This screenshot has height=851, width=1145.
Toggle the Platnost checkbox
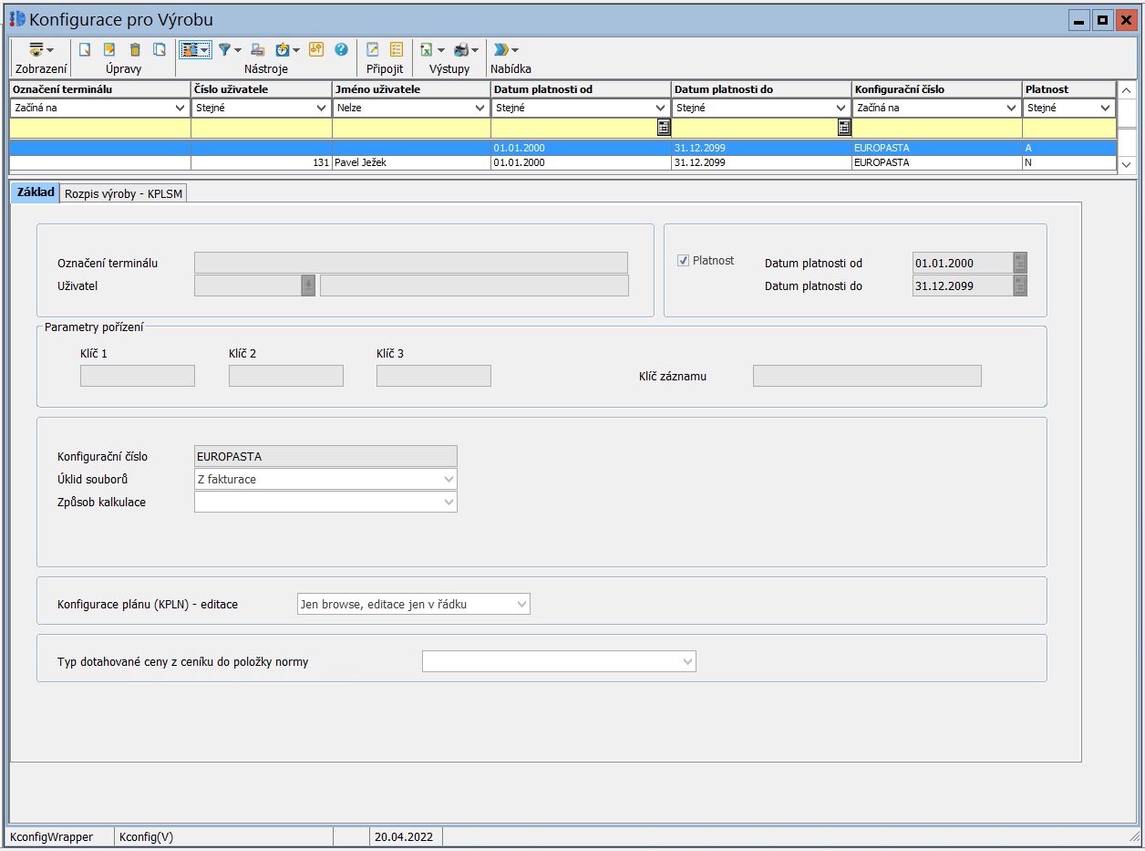(x=683, y=261)
